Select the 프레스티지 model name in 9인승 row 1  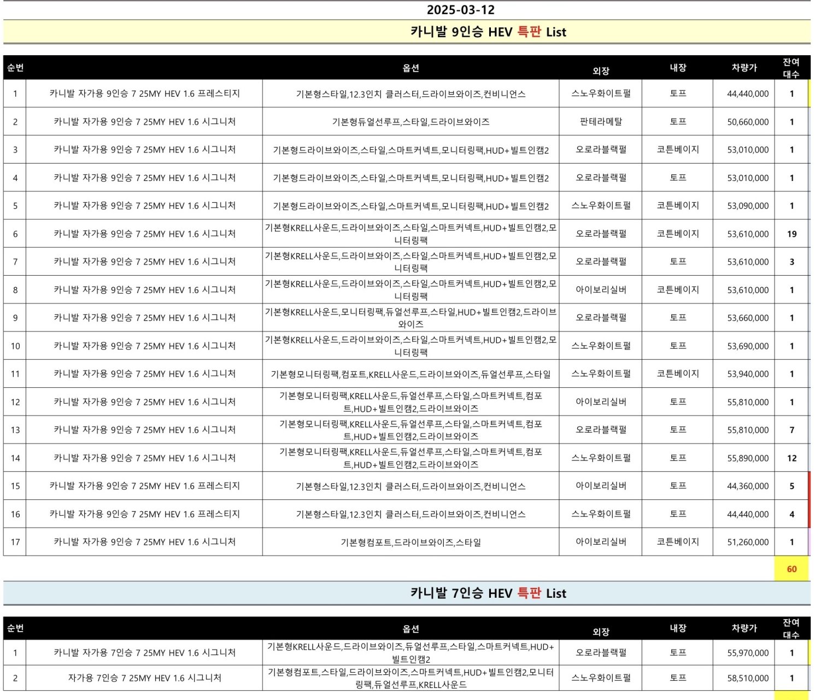point(144,94)
